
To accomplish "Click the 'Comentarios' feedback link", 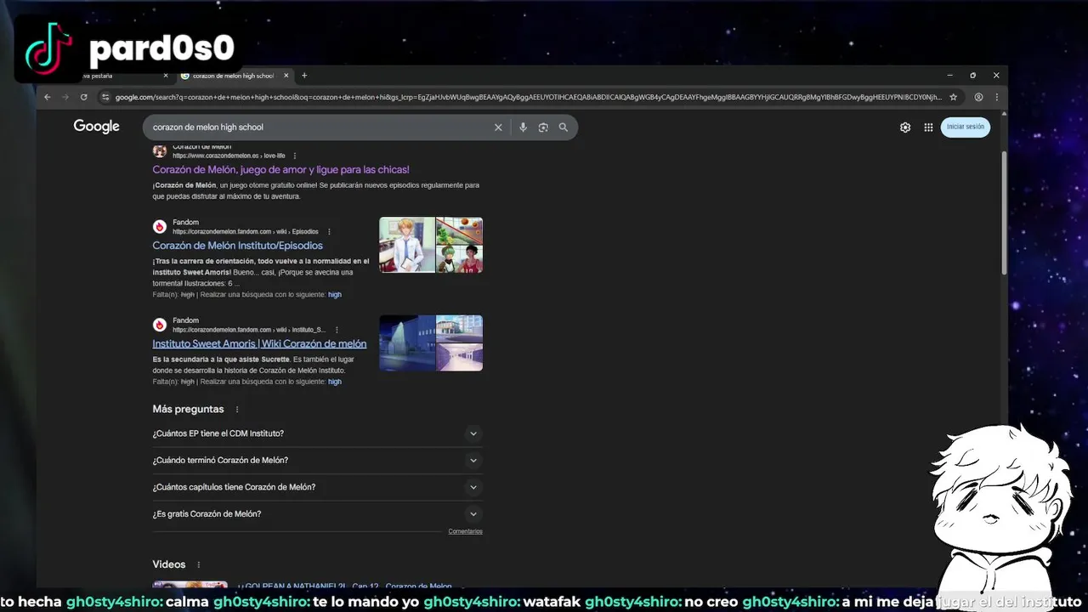I will [x=465, y=531].
